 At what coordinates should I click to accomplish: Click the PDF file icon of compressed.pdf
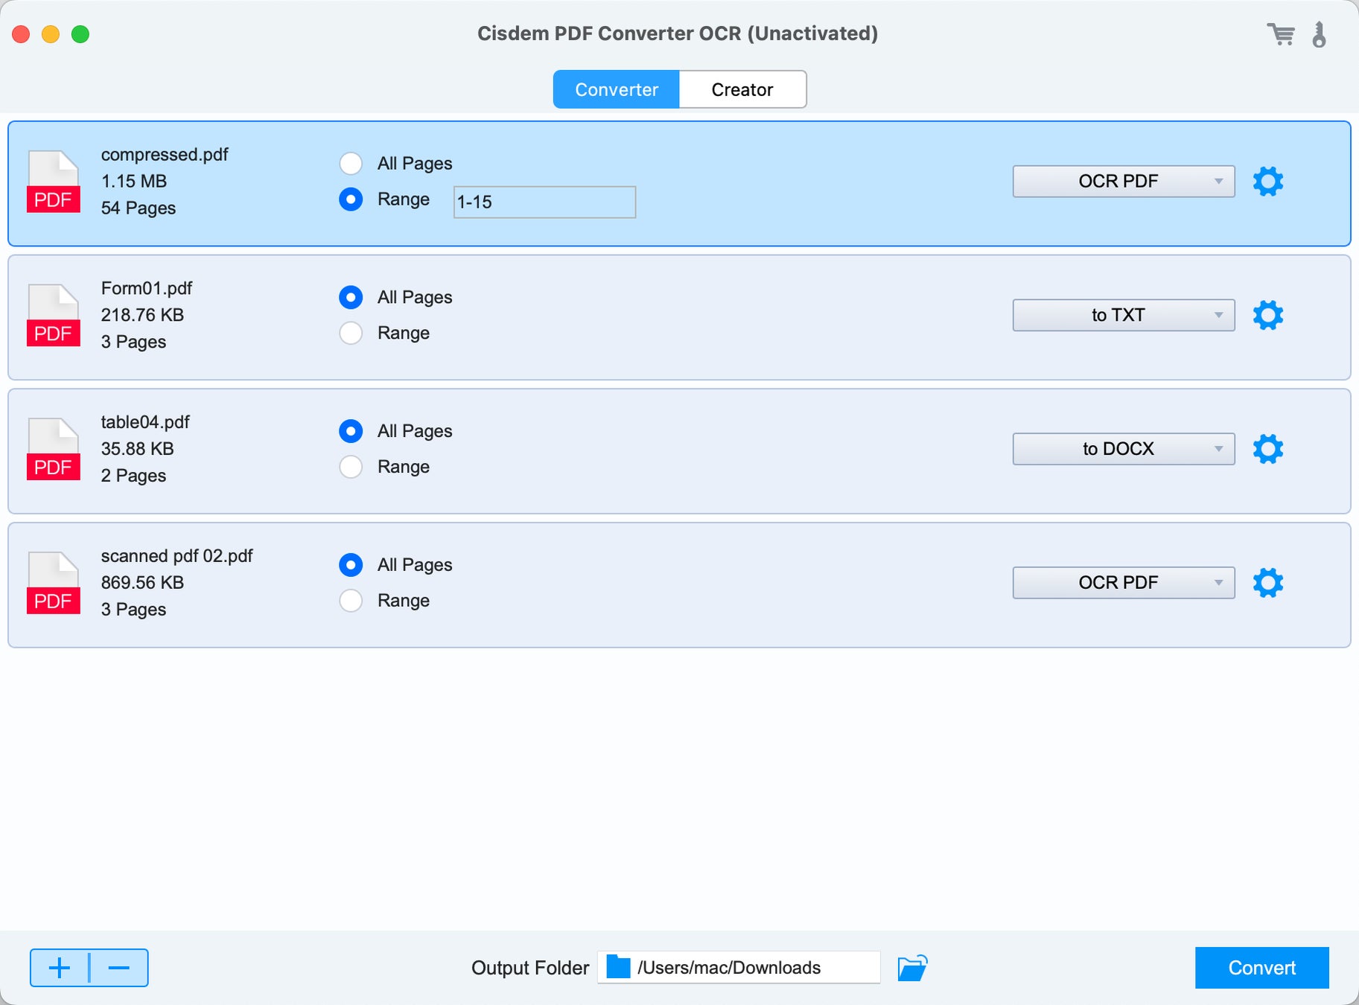[54, 182]
